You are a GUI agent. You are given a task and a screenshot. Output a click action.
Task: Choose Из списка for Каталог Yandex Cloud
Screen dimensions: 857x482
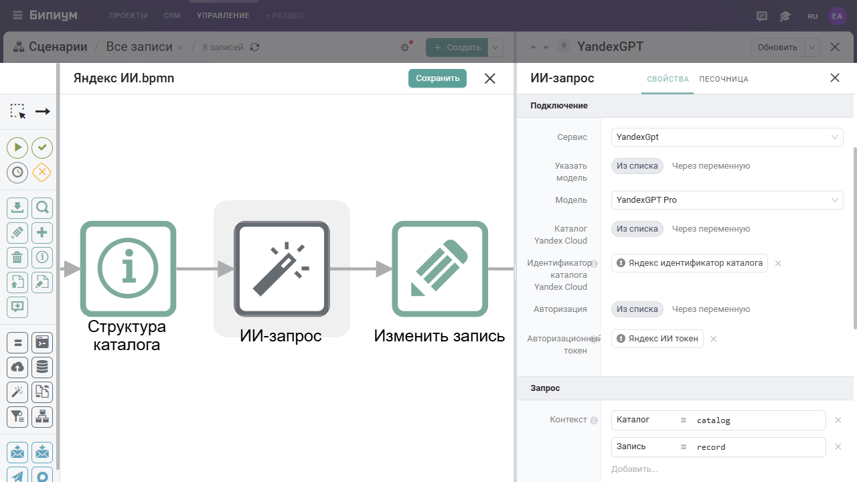tap(637, 229)
